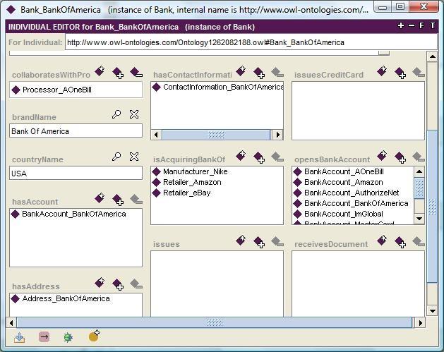Viewport: 444px width, 352px height.
Task: Add existing instance to opensBankAccount
Action: [x=400, y=157]
